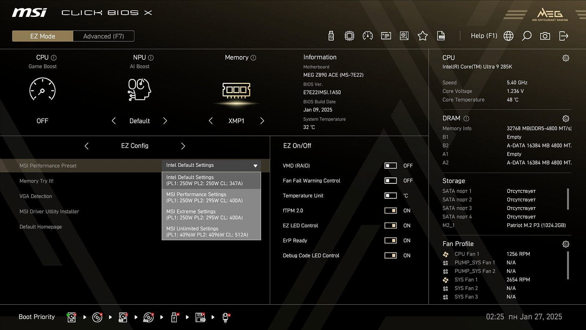
Task: Click the OFF label under Game Boost
Action: tap(42, 121)
